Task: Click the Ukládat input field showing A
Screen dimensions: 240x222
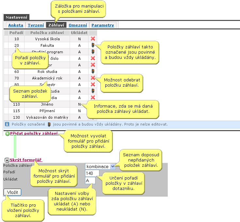Action: coord(90,180)
